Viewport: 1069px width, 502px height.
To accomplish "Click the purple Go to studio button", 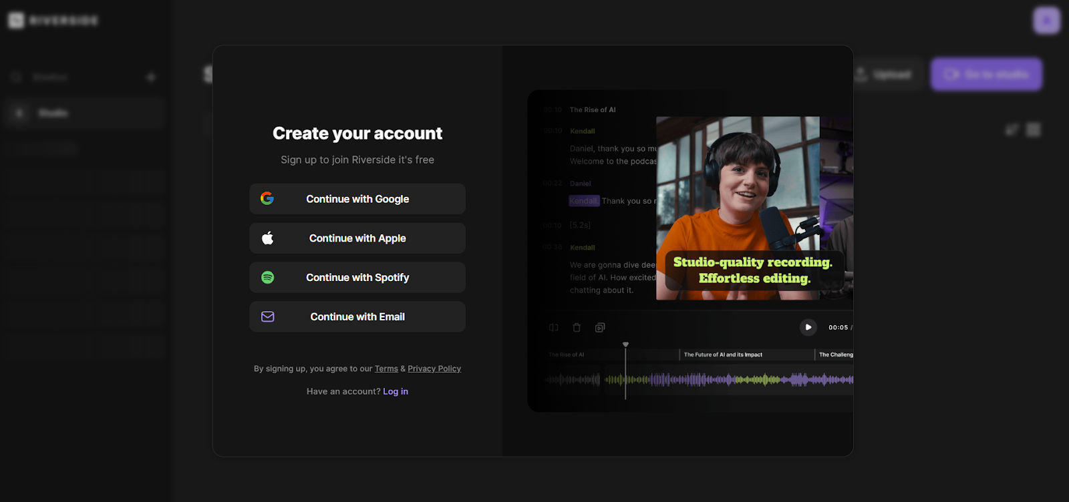I will click(x=987, y=74).
